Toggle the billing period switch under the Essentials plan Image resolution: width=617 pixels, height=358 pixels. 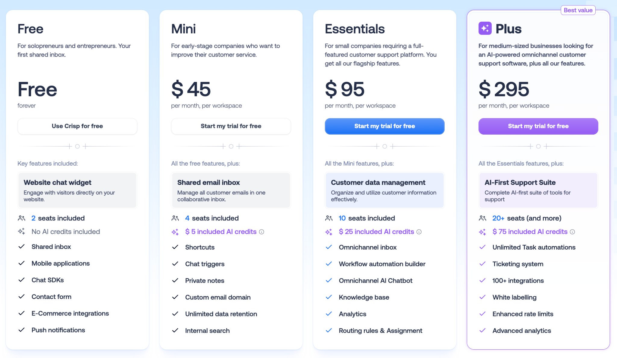[x=384, y=146]
